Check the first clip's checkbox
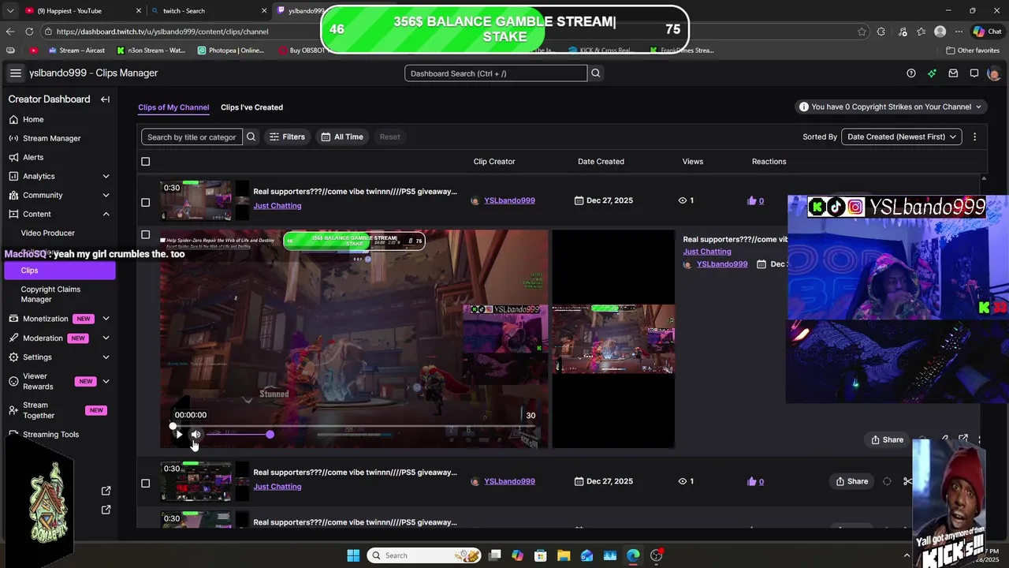The width and height of the screenshot is (1009, 568). pos(145,203)
